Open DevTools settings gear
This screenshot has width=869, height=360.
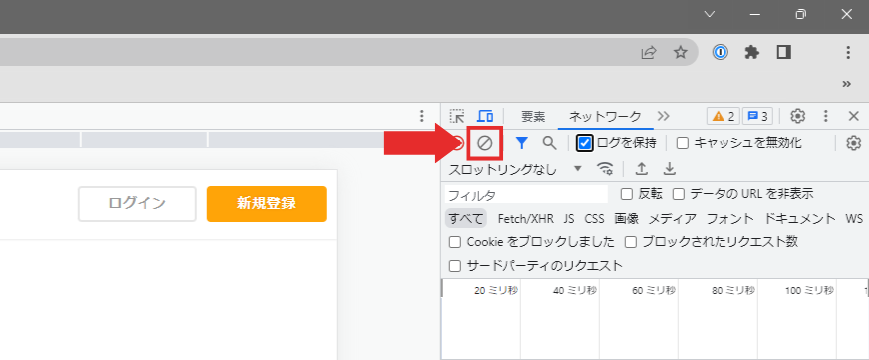coord(797,116)
